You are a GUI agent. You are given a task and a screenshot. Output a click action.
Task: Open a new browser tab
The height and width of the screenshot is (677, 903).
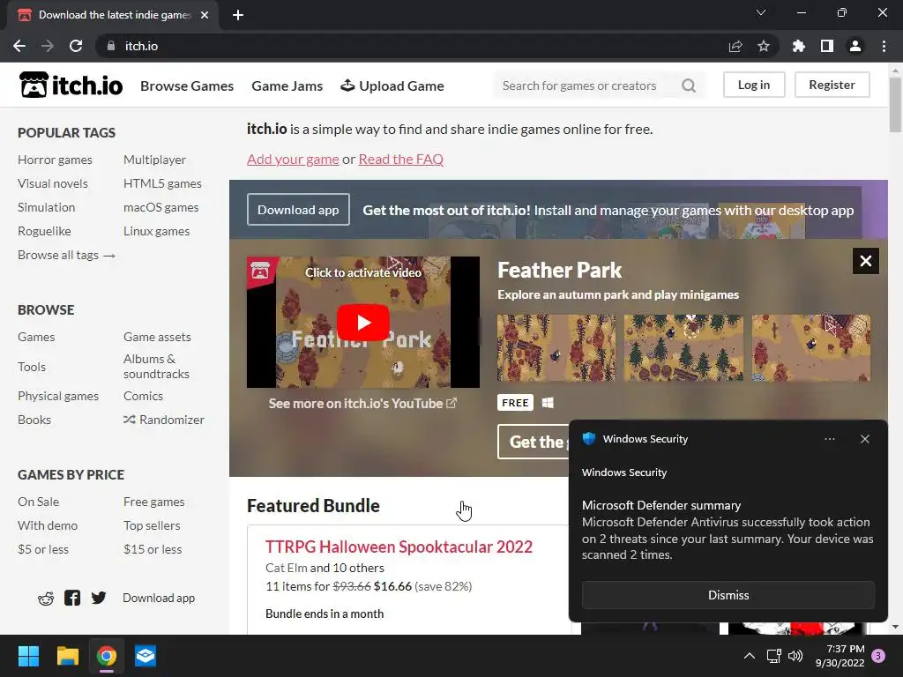tap(238, 15)
